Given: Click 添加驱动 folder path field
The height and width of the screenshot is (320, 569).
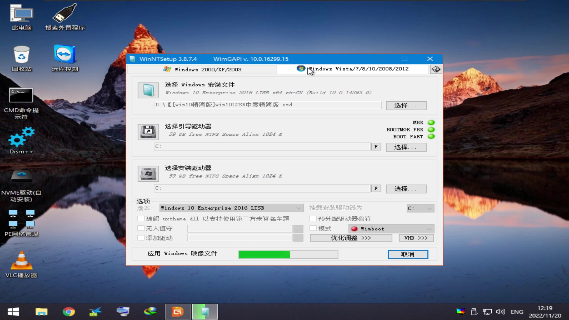Looking at the screenshot, I should tap(240, 238).
